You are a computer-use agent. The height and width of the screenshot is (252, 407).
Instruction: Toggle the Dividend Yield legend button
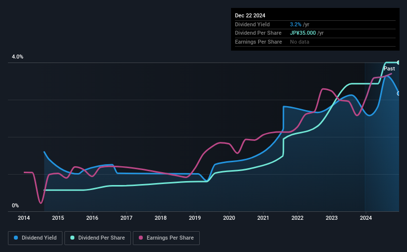click(x=35, y=238)
